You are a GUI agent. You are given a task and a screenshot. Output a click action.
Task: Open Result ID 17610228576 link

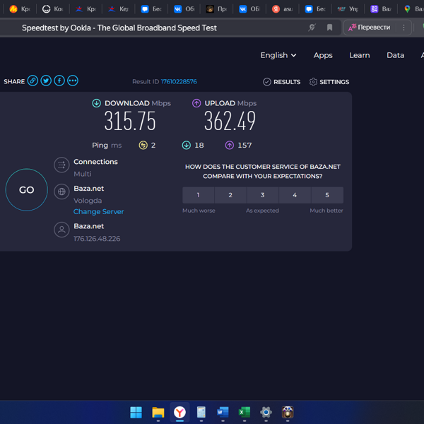click(x=179, y=81)
